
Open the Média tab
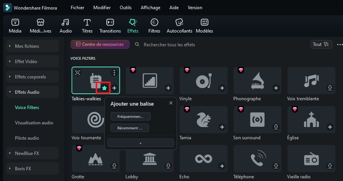[x=15, y=26]
